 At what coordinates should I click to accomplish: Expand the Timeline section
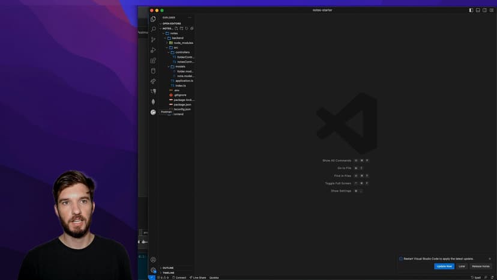168,273
